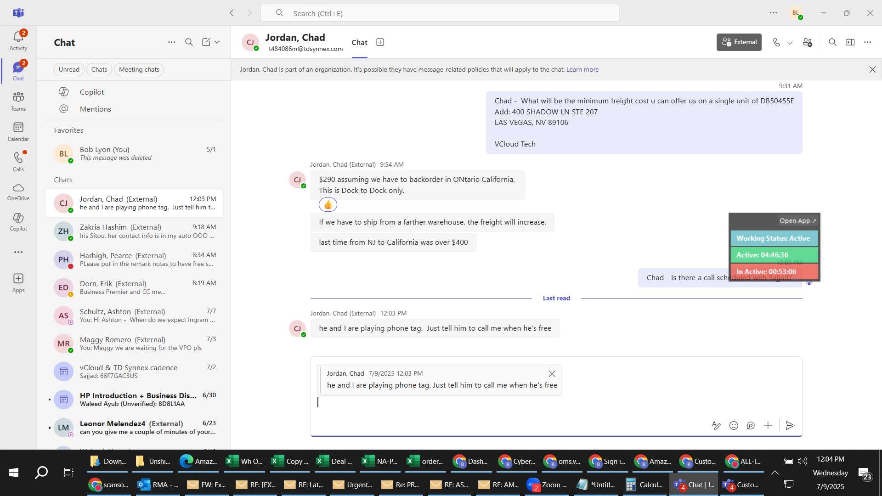Open volume control in system tray
The width and height of the screenshot is (882, 496).
tap(803, 461)
